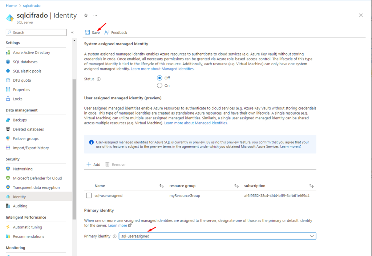Click the DTU quota icon
The width and height of the screenshot is (372, 256).
point(8,80)
